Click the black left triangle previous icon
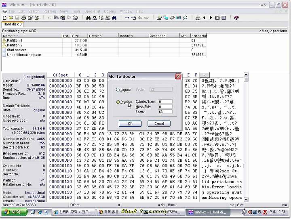 [205, 18]
